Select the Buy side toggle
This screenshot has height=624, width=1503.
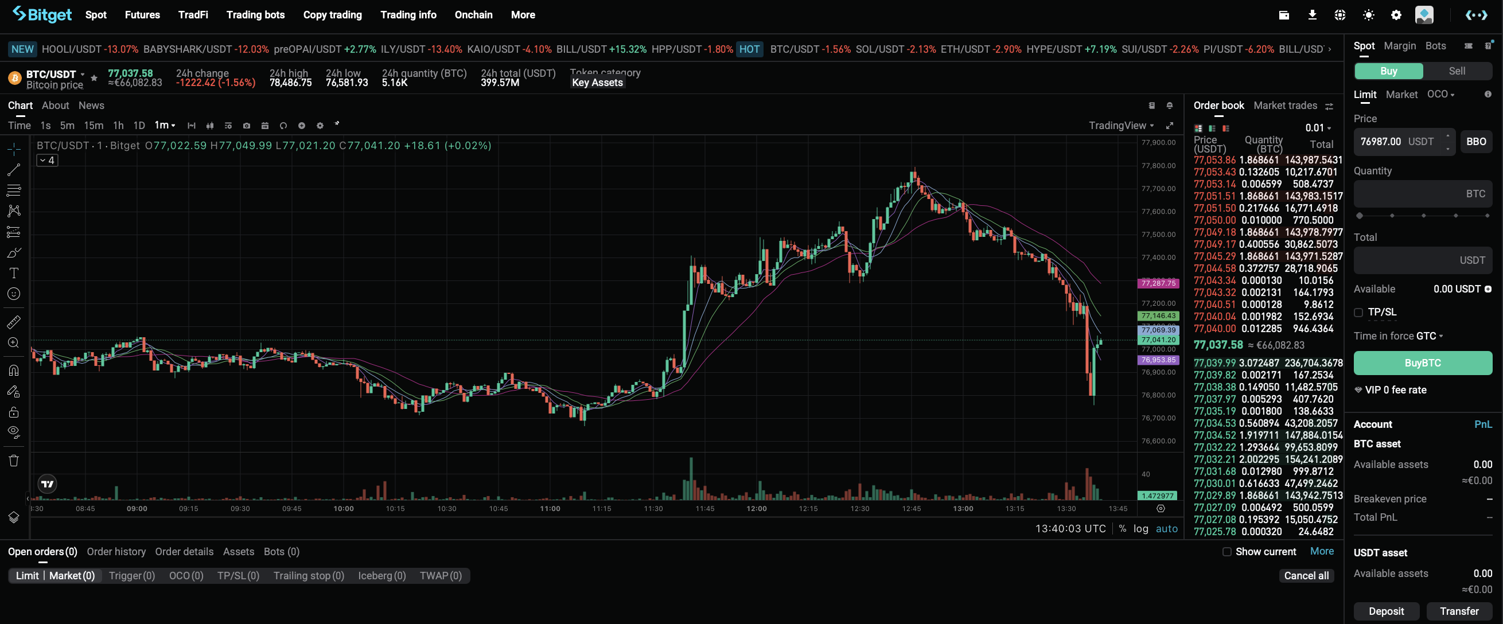(x=1389, y=71)
